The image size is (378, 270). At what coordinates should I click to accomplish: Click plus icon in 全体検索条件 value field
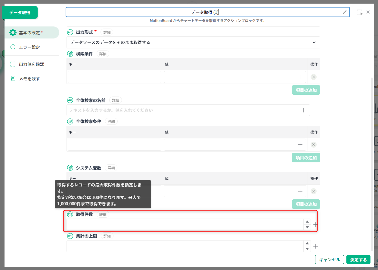point(300,145)
